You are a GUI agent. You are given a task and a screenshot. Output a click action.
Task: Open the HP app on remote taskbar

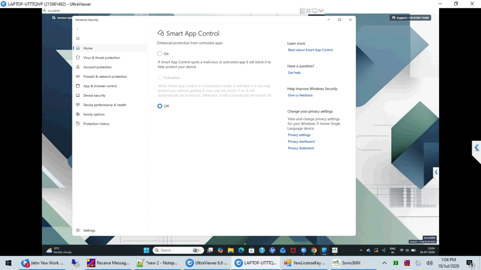click(x=272, y=250)
